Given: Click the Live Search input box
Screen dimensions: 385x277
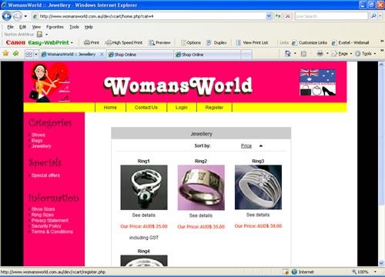Looking at the screenshot, I should tap(331, 16).
